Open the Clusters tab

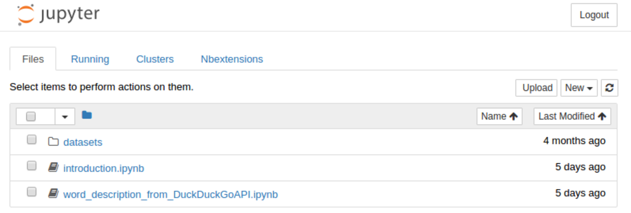click(x=155, y=59)
